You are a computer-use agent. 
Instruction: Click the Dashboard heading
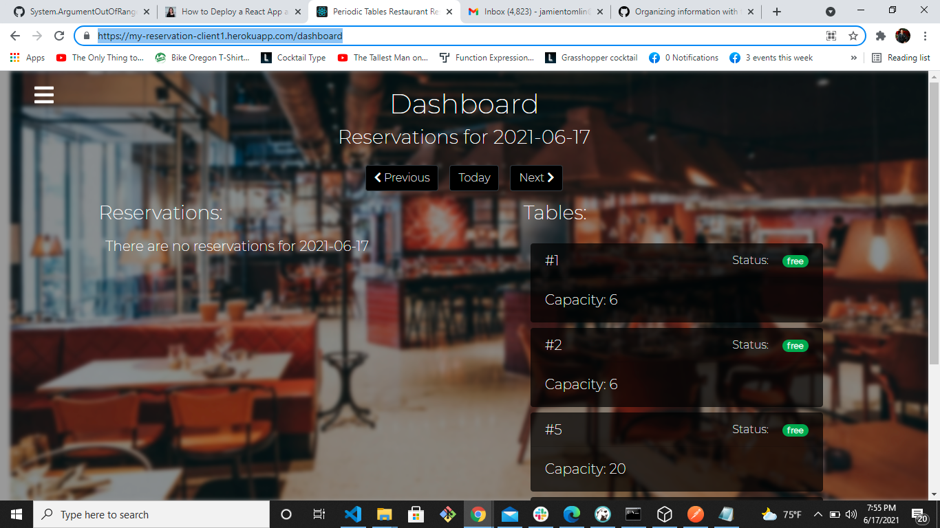click(x=464, y=104)
